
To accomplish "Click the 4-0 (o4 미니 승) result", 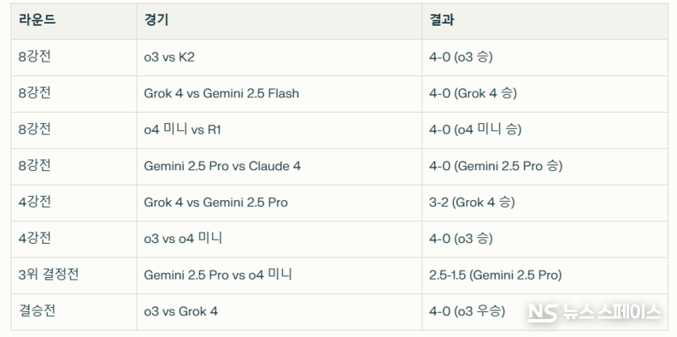I will click(x=475, y=130).
